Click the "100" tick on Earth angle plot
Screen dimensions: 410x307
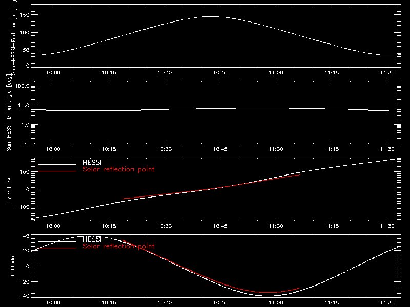(x=25, y=32)
